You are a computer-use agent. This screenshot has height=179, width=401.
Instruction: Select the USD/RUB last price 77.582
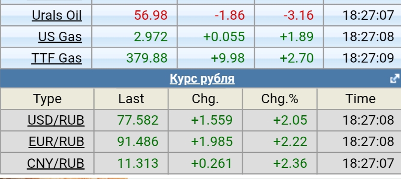[x=138, y=120]
